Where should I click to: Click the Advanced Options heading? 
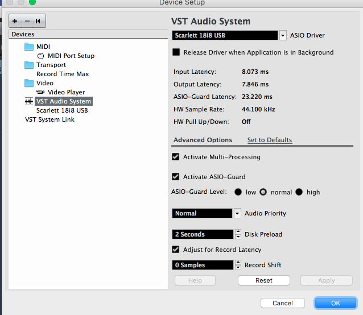[x=203, y=140]
